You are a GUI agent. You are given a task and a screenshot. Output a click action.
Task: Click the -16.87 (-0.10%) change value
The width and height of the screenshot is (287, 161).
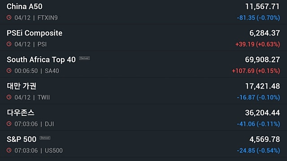(258, 97)
